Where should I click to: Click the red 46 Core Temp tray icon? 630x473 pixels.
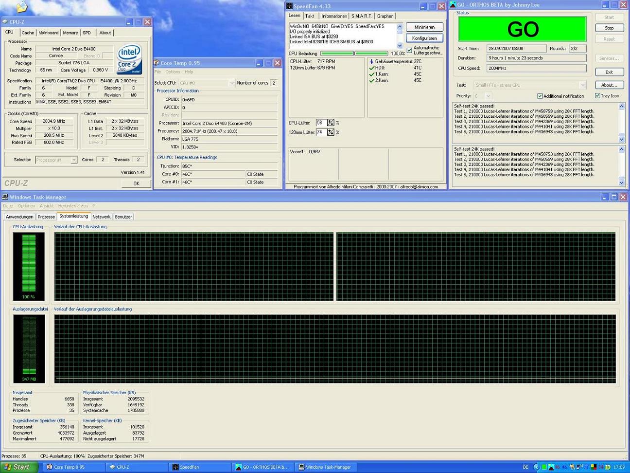(558, 467)
